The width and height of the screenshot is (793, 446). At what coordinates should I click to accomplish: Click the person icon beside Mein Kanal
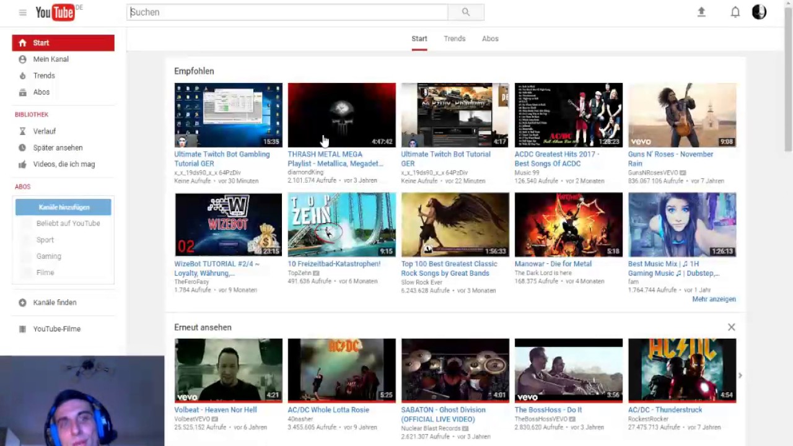coord(22,59)
